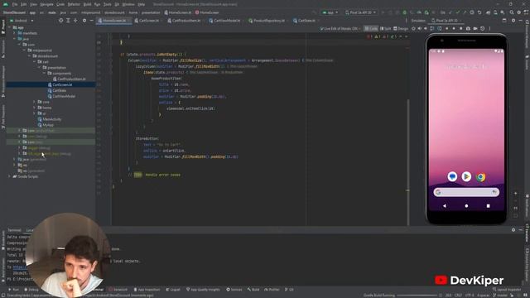530x298 pixels.
Task: Click the select opened file target icon
Action: coord(60,21)
